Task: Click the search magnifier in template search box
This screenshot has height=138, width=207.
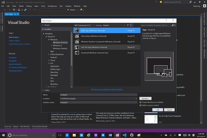Action: 173,25
